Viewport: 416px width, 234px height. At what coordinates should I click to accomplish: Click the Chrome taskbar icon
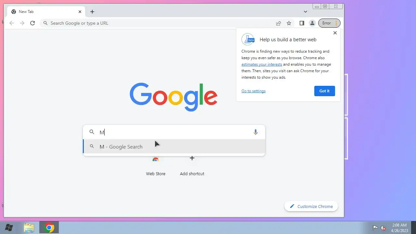(49, 228)
